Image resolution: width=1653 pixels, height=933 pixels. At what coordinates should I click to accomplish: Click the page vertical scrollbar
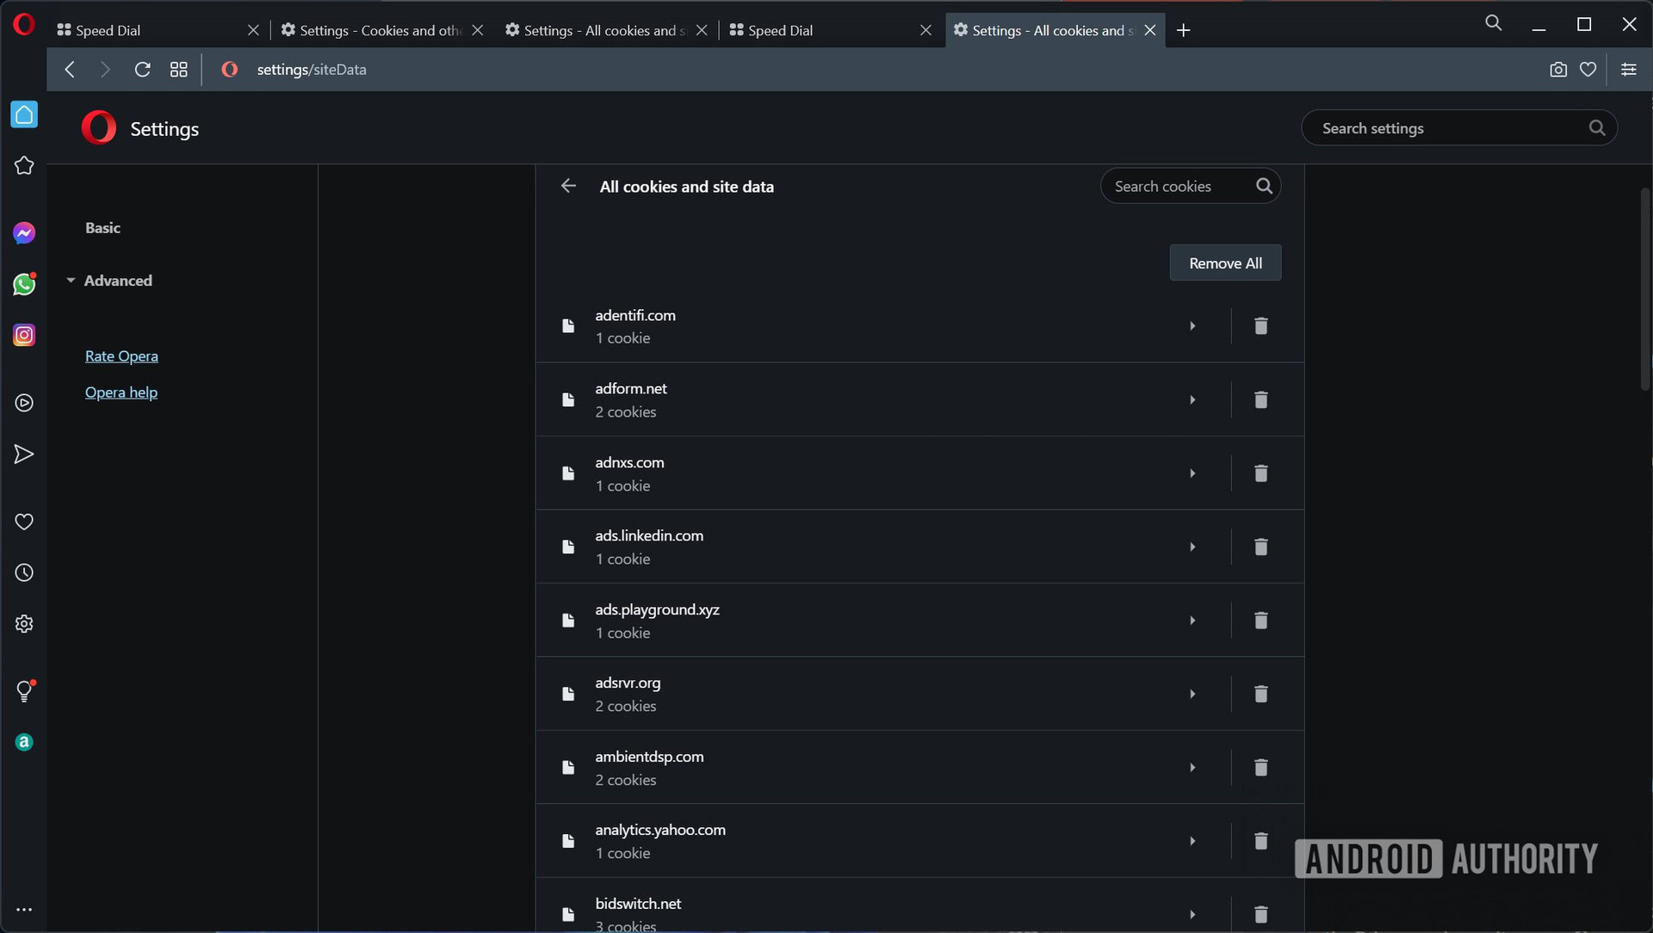[1644, 288]
